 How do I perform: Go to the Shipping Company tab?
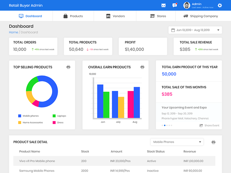(x=201, y=16)
